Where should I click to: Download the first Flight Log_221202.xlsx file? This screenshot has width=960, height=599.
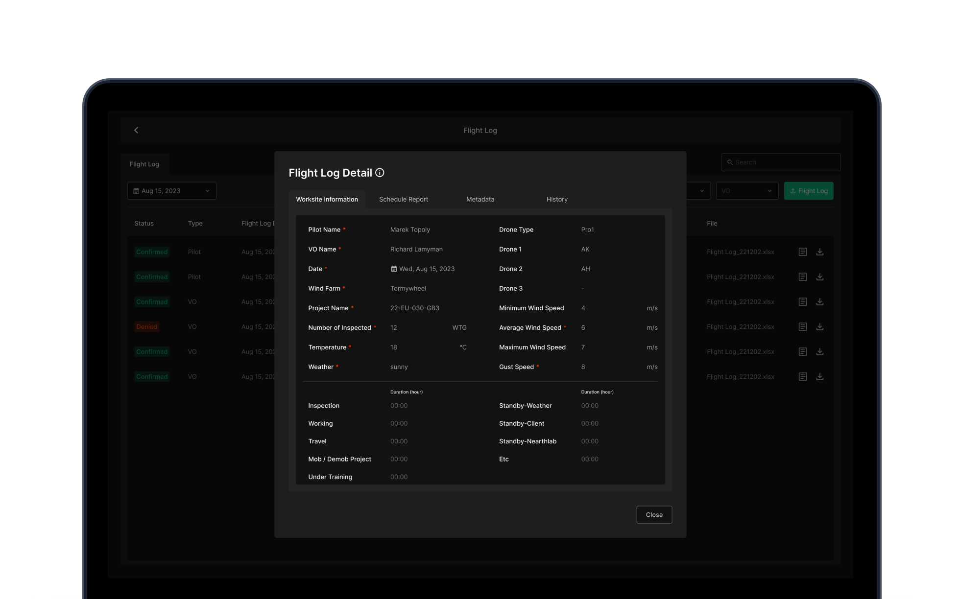tap(820, 252)
